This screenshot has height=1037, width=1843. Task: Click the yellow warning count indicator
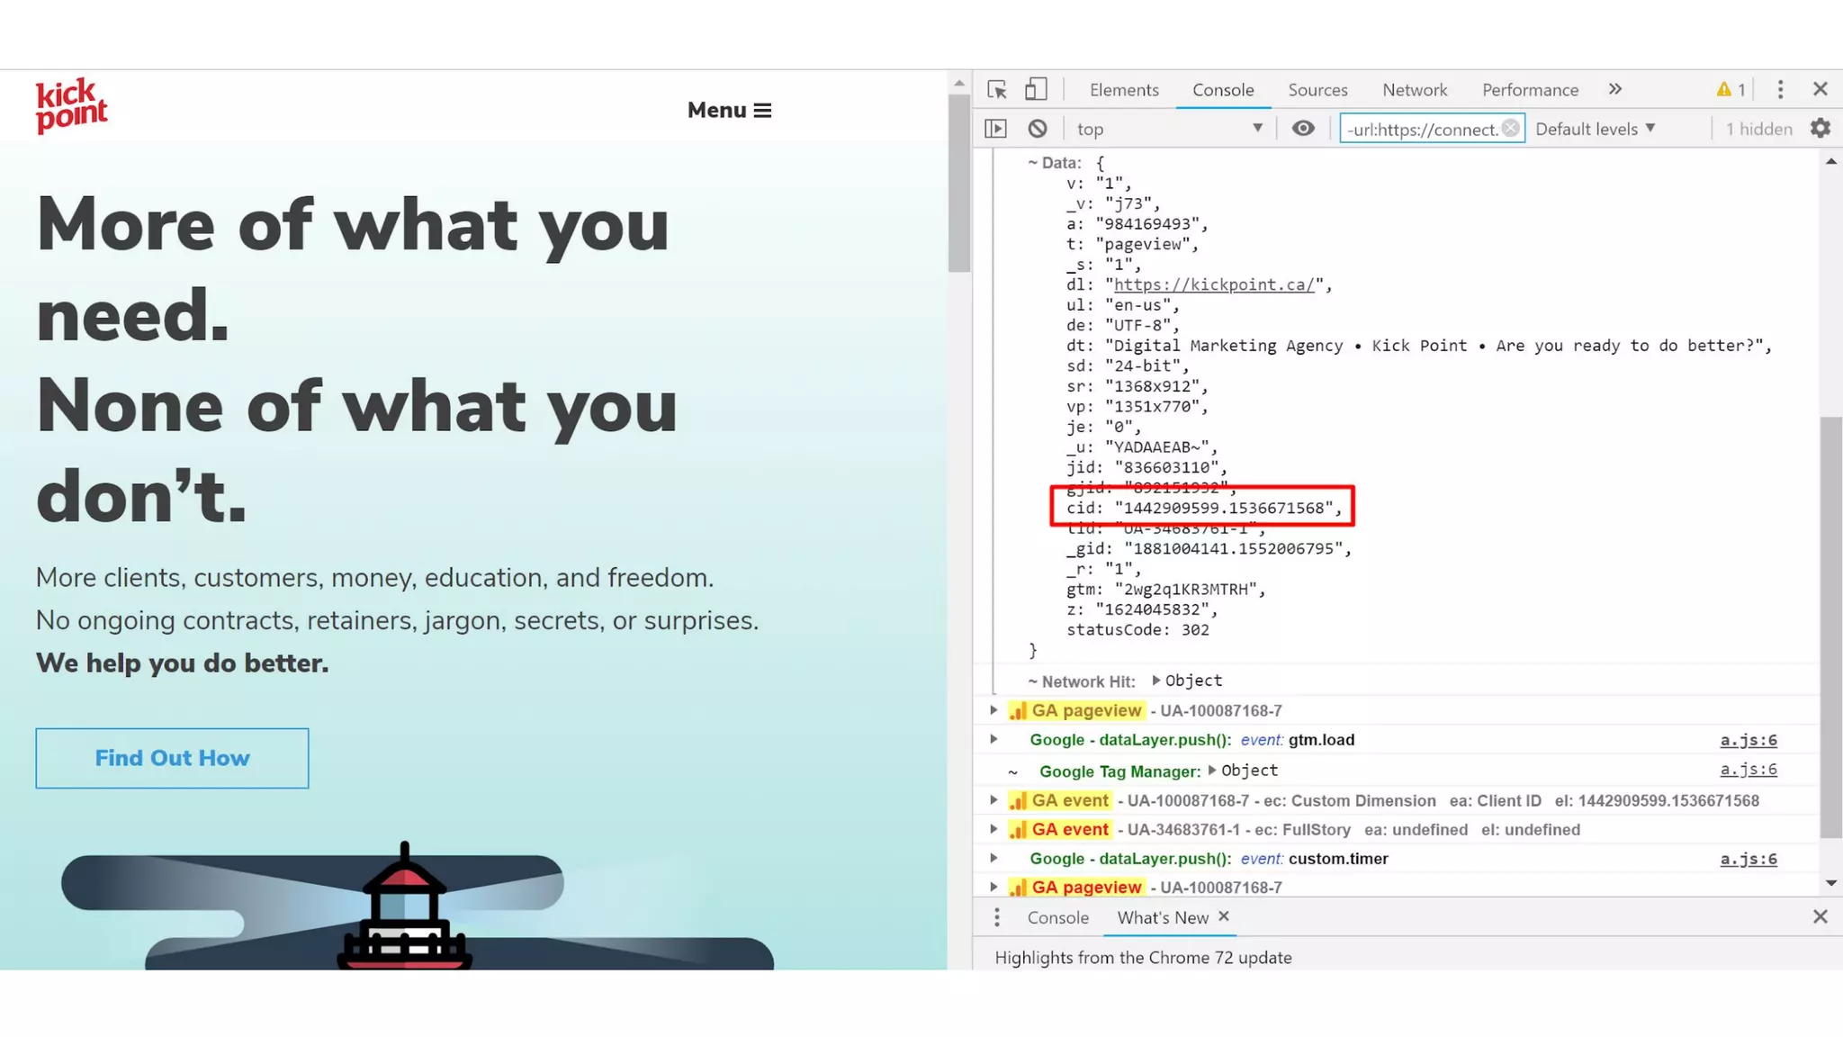point(1731,89)
